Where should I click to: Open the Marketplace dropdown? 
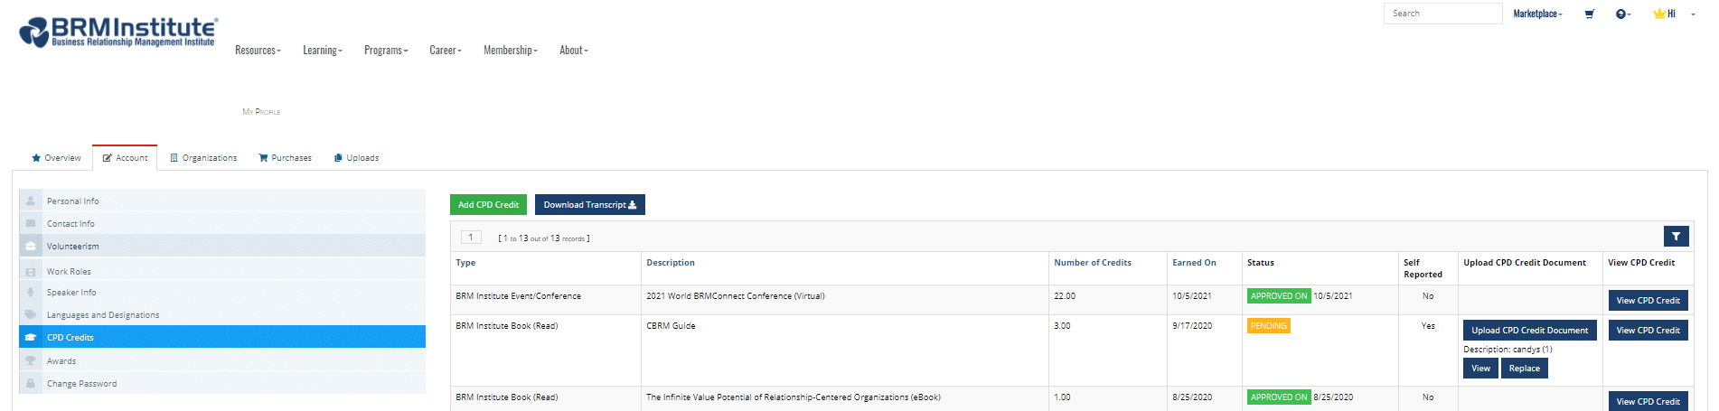[x=1537, y=14]
